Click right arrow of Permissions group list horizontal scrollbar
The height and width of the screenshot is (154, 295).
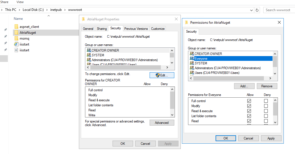coord(270,78)
